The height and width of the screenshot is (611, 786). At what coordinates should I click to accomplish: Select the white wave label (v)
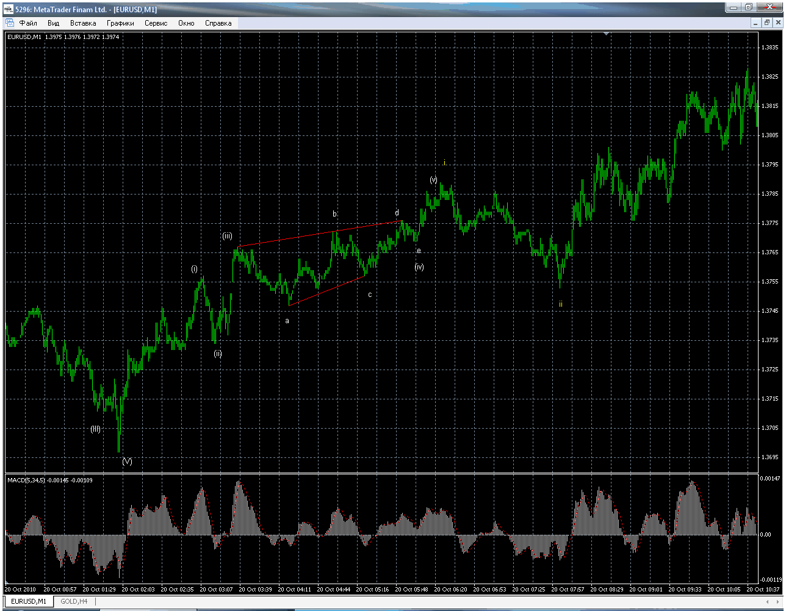433,180
